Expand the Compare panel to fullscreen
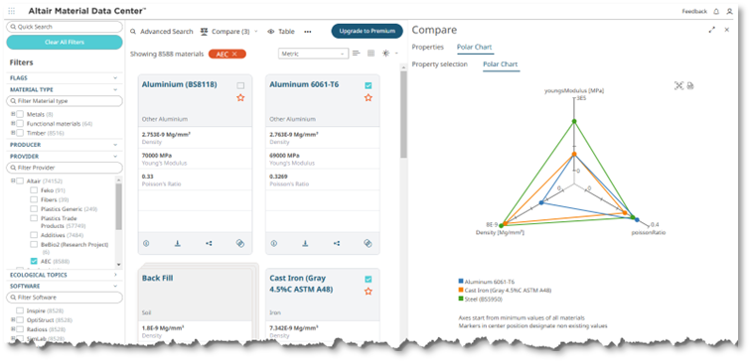 [x=711, y=30]
